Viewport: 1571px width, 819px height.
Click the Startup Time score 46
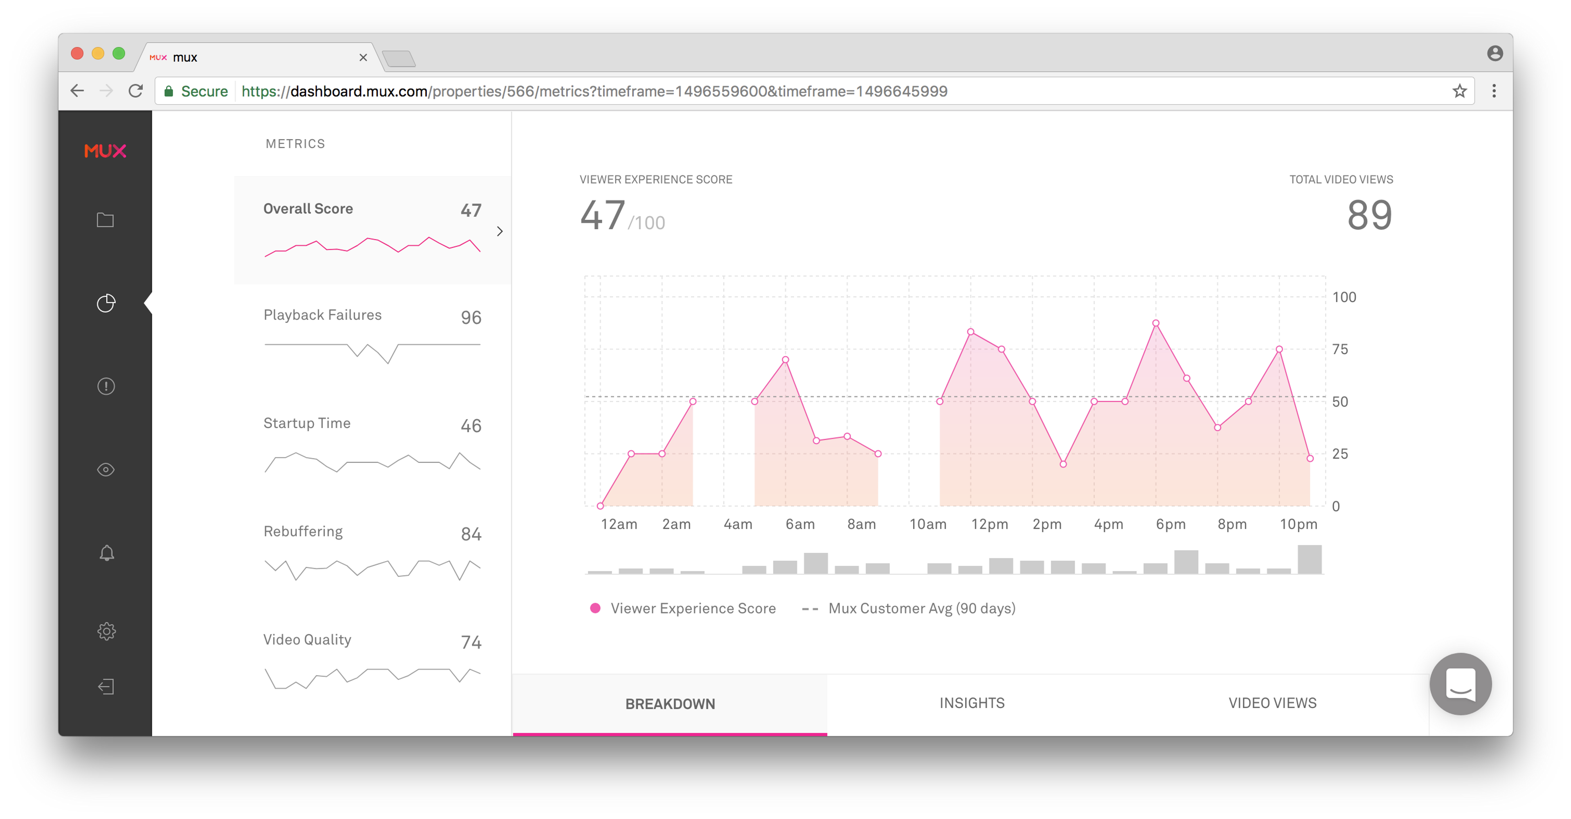[471, 425]
